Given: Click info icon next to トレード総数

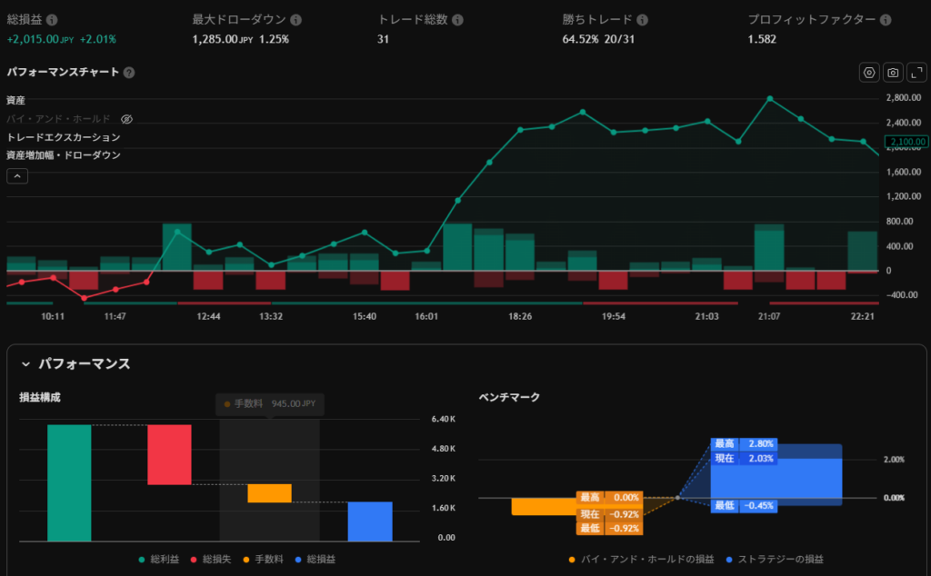Looking at the screenshot, I should (x=456, y=20).
